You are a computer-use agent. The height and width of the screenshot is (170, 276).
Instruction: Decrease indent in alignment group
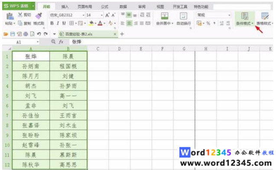coord(142,15)
